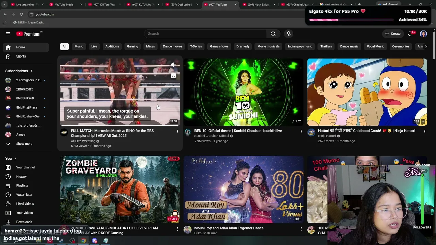This screenshot has height=245, width=436.
Task: Open the notifications bell
Action: pyautogui.click(x=410, y=34)
